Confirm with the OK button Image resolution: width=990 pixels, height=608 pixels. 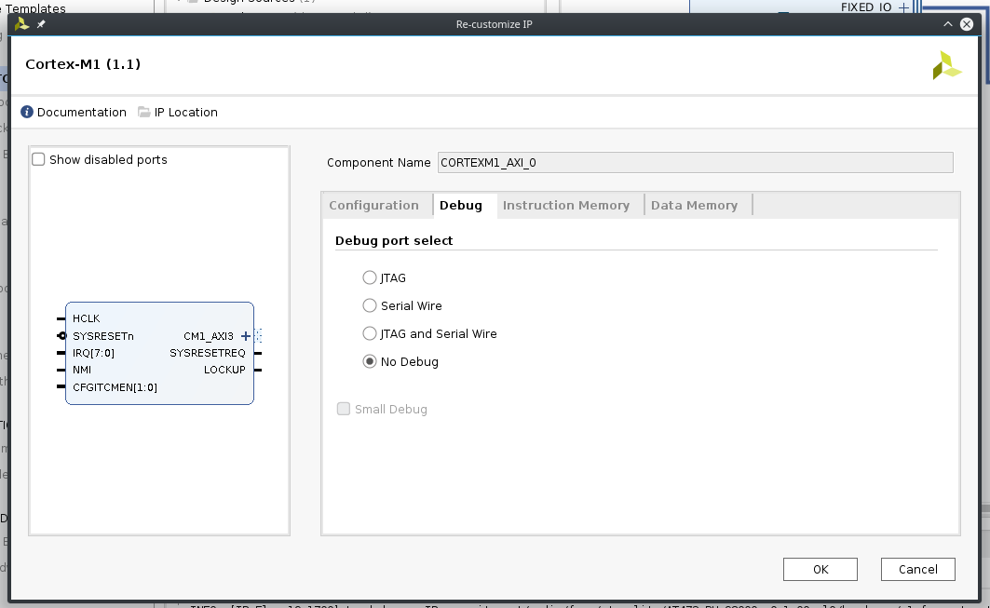click(820, 569)
